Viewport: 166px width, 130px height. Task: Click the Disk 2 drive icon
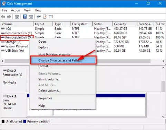pyautogui.click(x=5, y=70)
